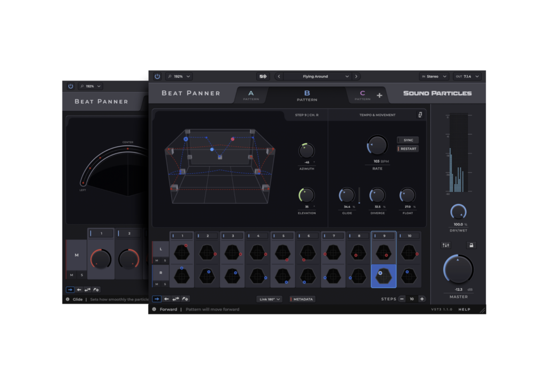Solo the L channel

click(x=165, y=260)
